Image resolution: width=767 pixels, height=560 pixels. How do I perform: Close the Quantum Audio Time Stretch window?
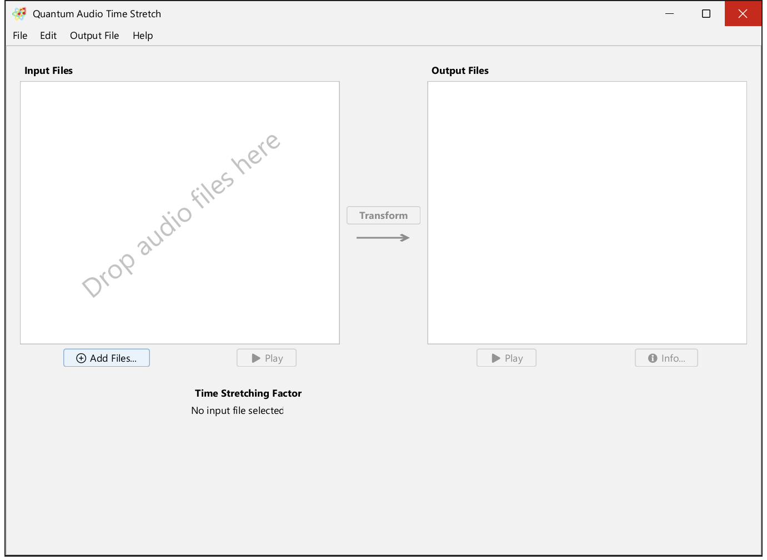click(743, 14)
